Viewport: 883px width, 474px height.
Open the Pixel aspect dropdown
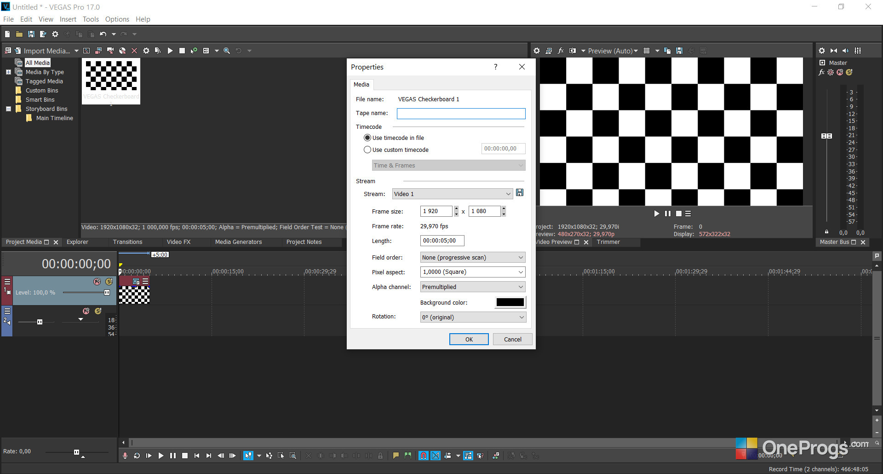(x=473, y=272)
